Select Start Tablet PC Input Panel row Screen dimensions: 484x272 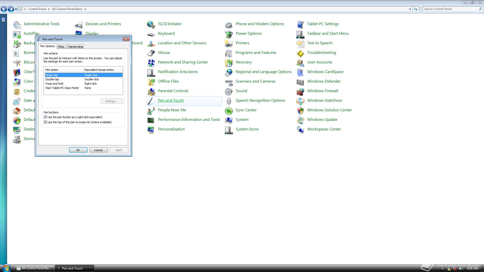[83, 88]
